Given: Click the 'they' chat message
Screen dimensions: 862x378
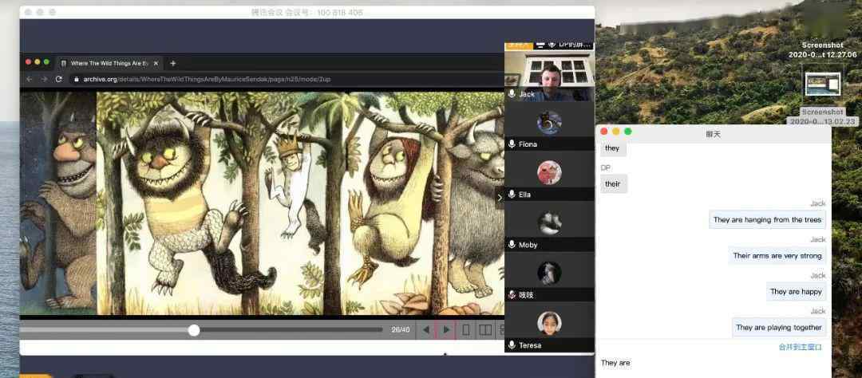Looking at the screenshot, I should click(x=612, y=148).
